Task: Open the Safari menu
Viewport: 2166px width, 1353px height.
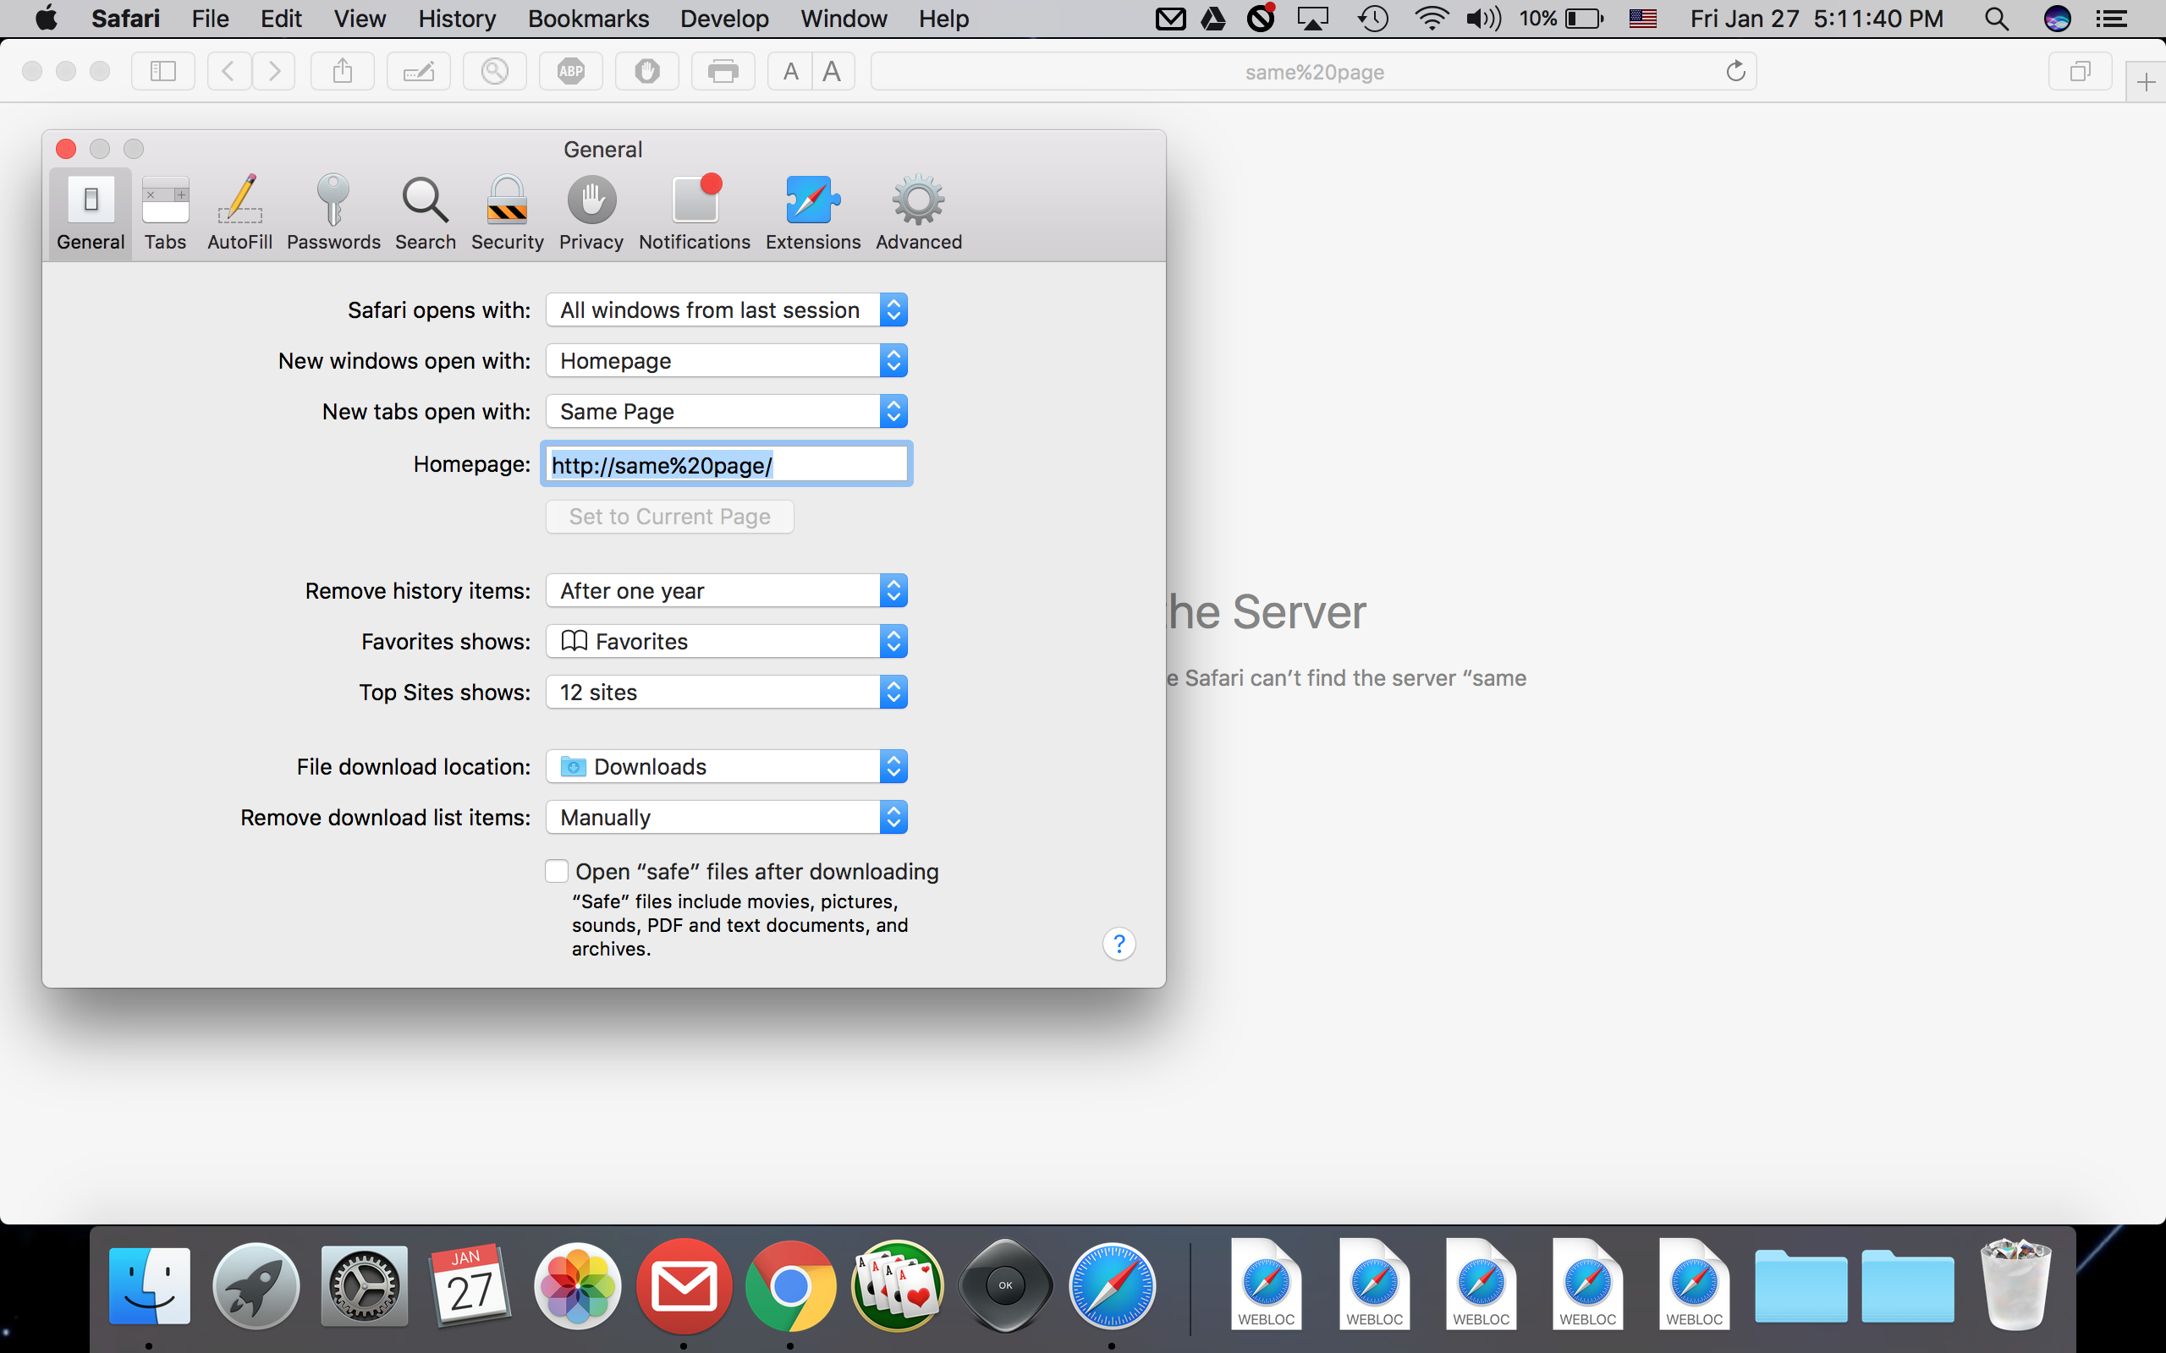Action: [125, 19]
